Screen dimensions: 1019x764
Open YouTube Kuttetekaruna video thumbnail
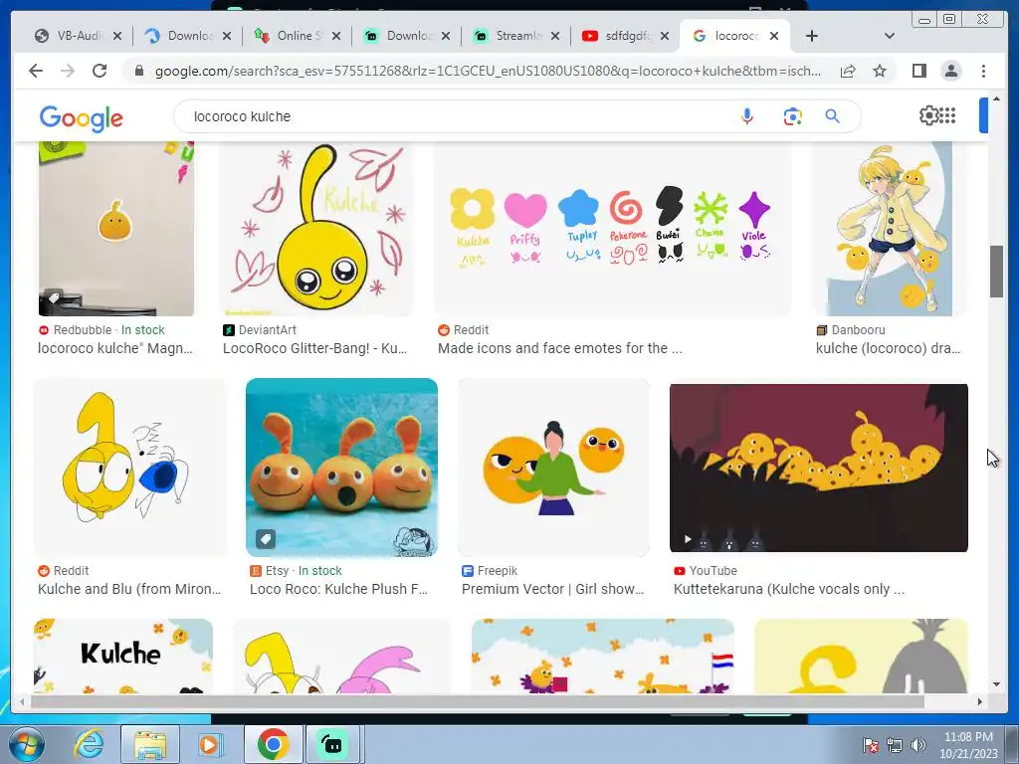pos(819,468)
